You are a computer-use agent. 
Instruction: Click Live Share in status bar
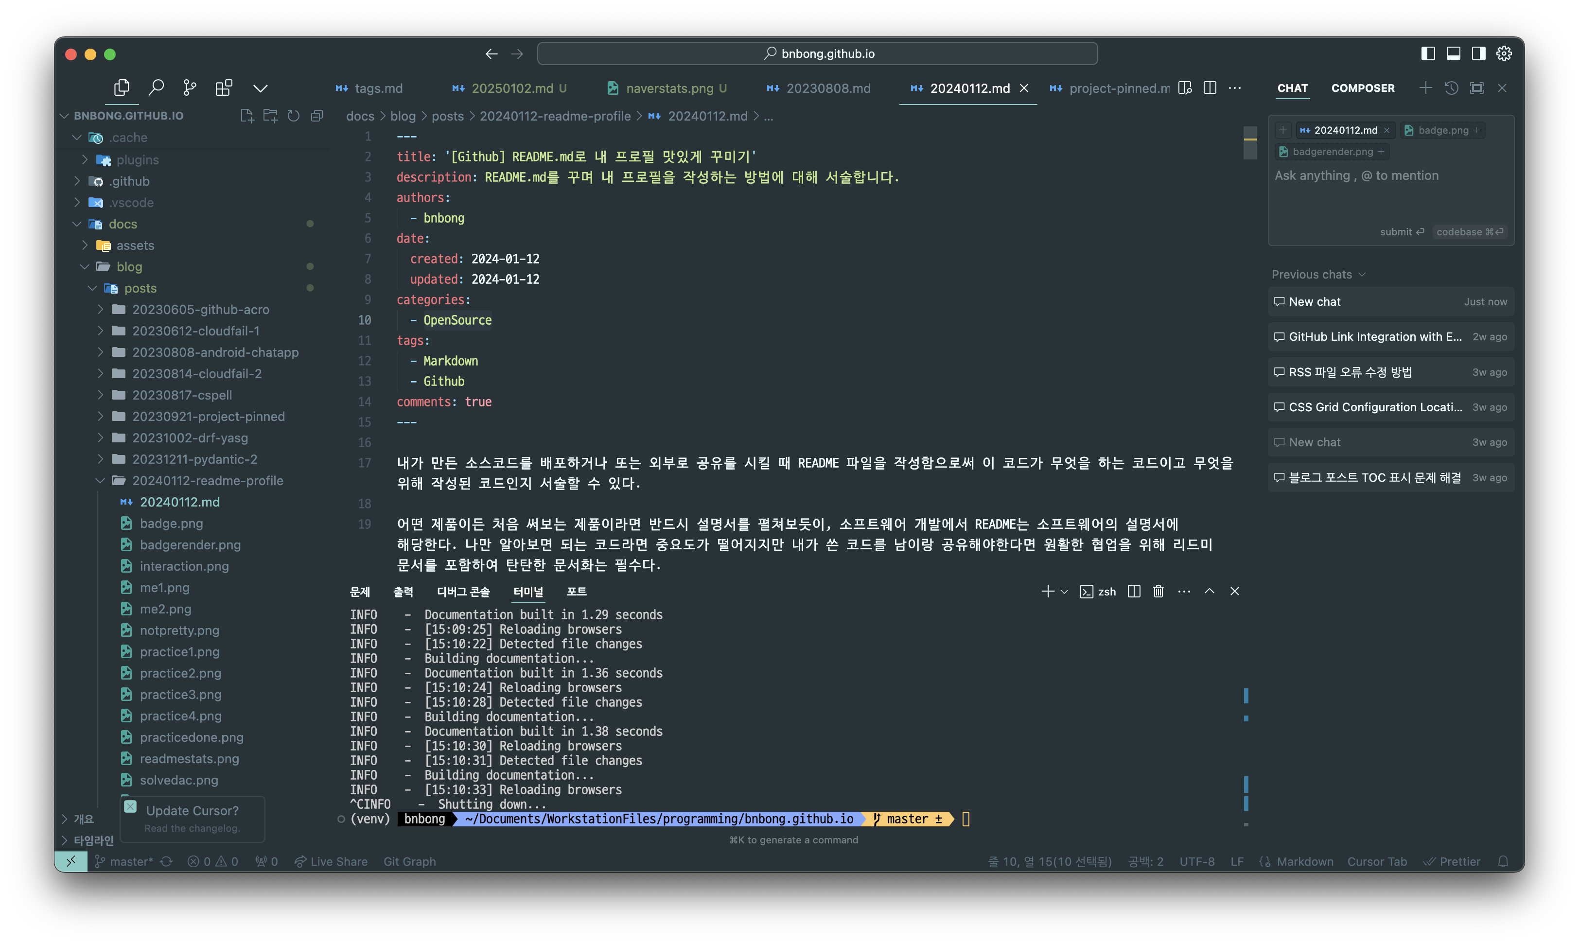[331, 861]
